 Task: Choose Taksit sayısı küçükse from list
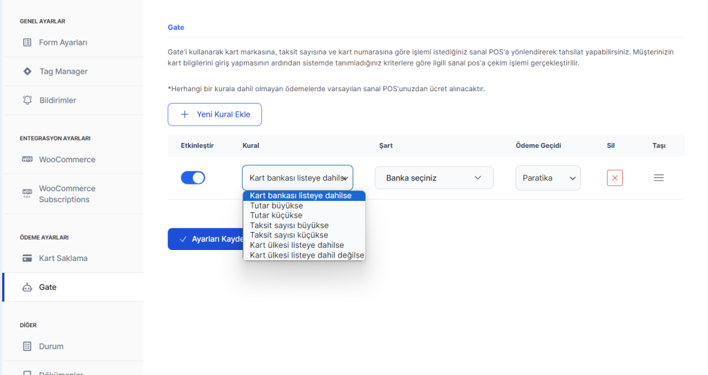289,235
